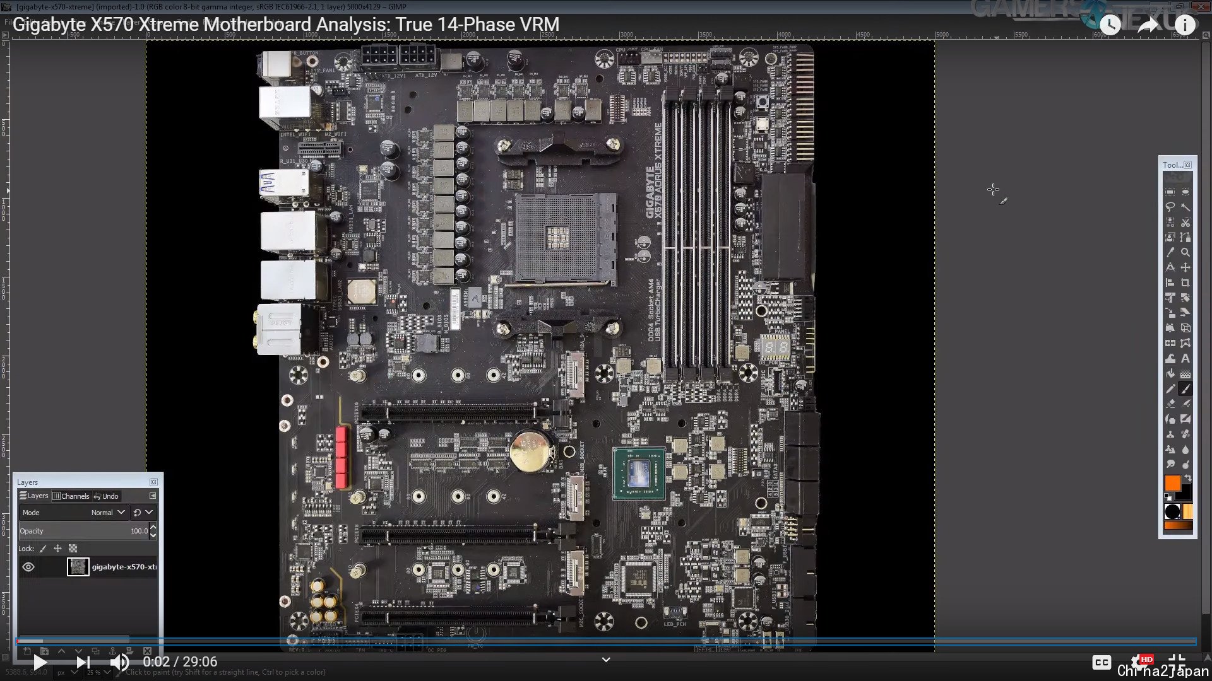Toggle lock alpha channel checkerboard icon

pyautogui.click(x=73, y=549)
